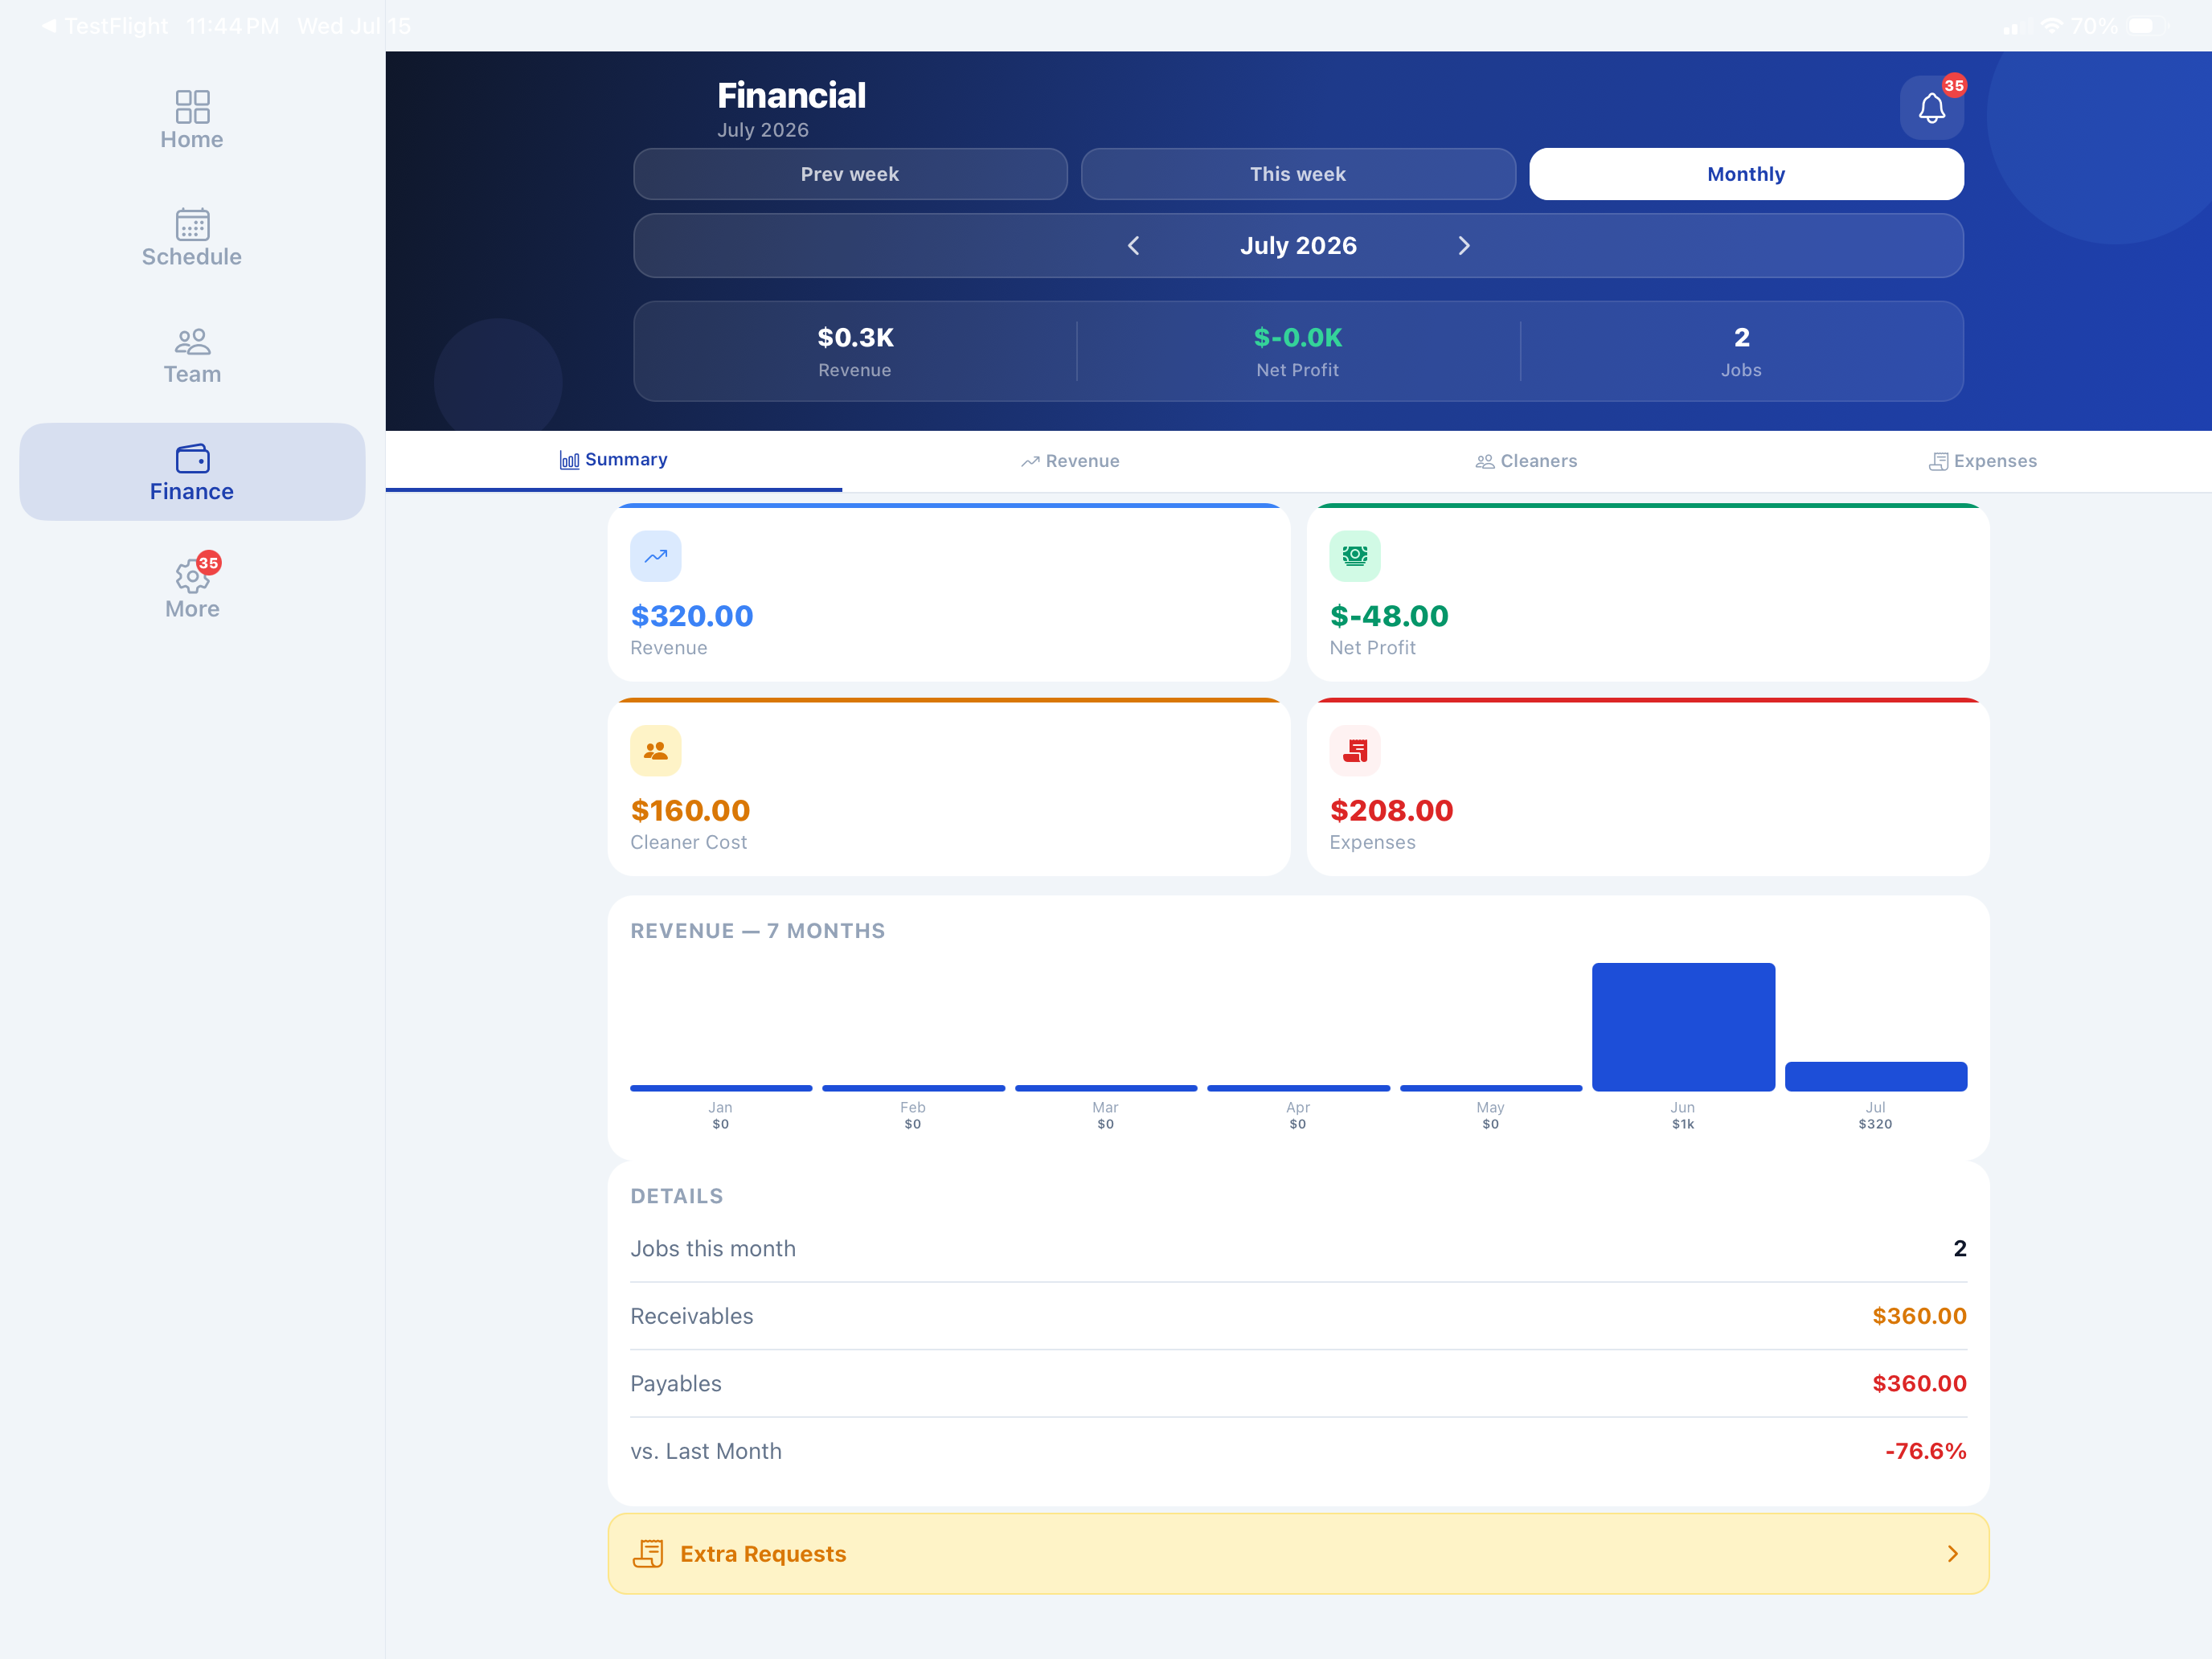This screenshot has width=2212, height=1659.
Task: Switch to the Expenses tab
Action: click(1983, 461)
